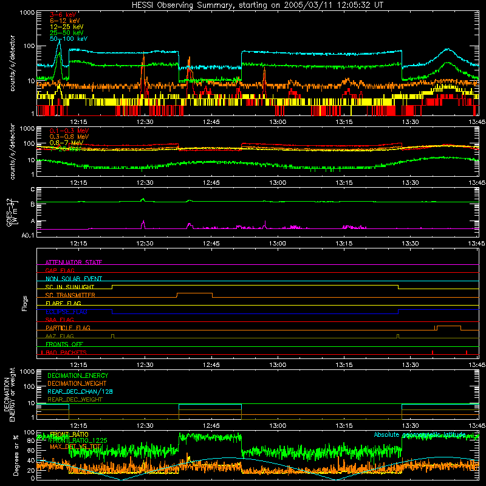Click the ATTENUATOR_STATE flag label
This screenshot has height=486, width=486.
click(74, 262)
